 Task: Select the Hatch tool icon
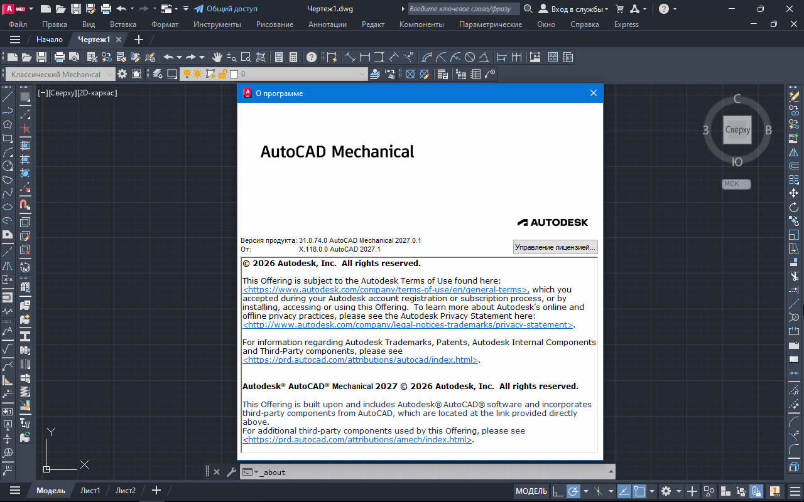(x=25, y=97)
